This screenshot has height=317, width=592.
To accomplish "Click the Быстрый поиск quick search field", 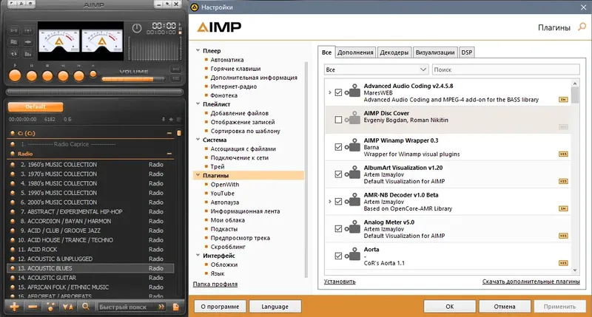I will [132, 307].
